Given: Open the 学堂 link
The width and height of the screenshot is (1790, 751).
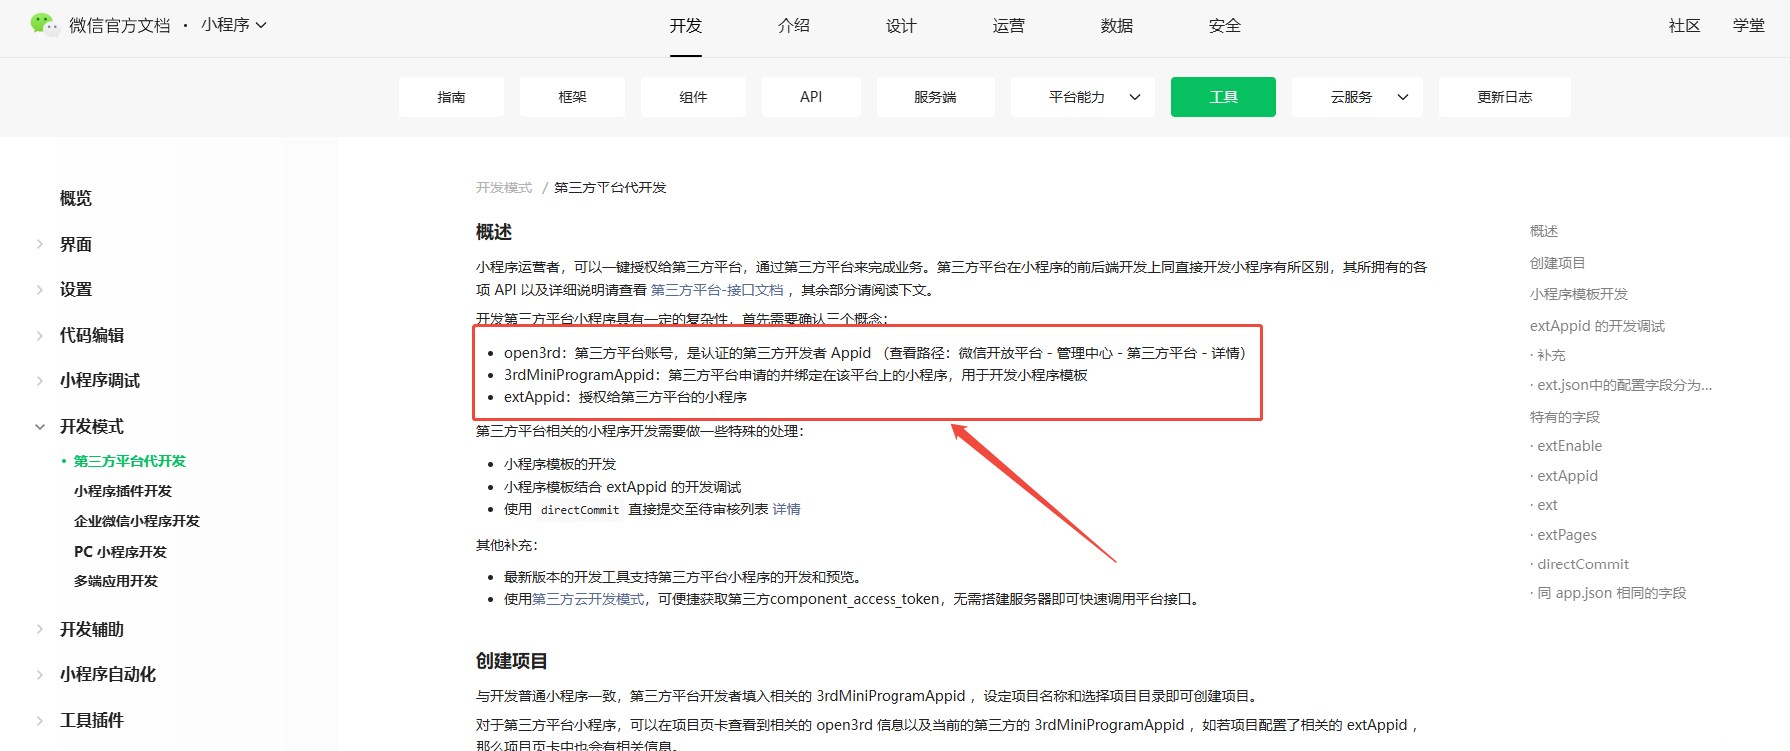Looking at the screenshot, I should point(1749,26).
